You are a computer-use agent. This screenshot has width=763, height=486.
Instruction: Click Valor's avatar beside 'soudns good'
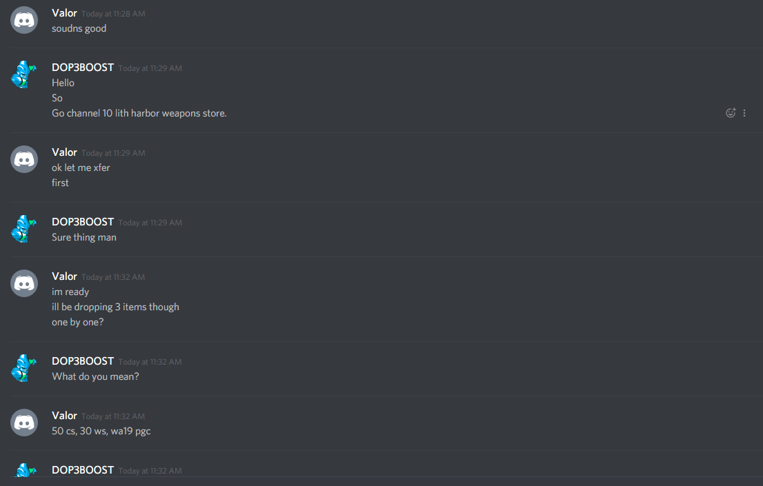coord(24,20)
